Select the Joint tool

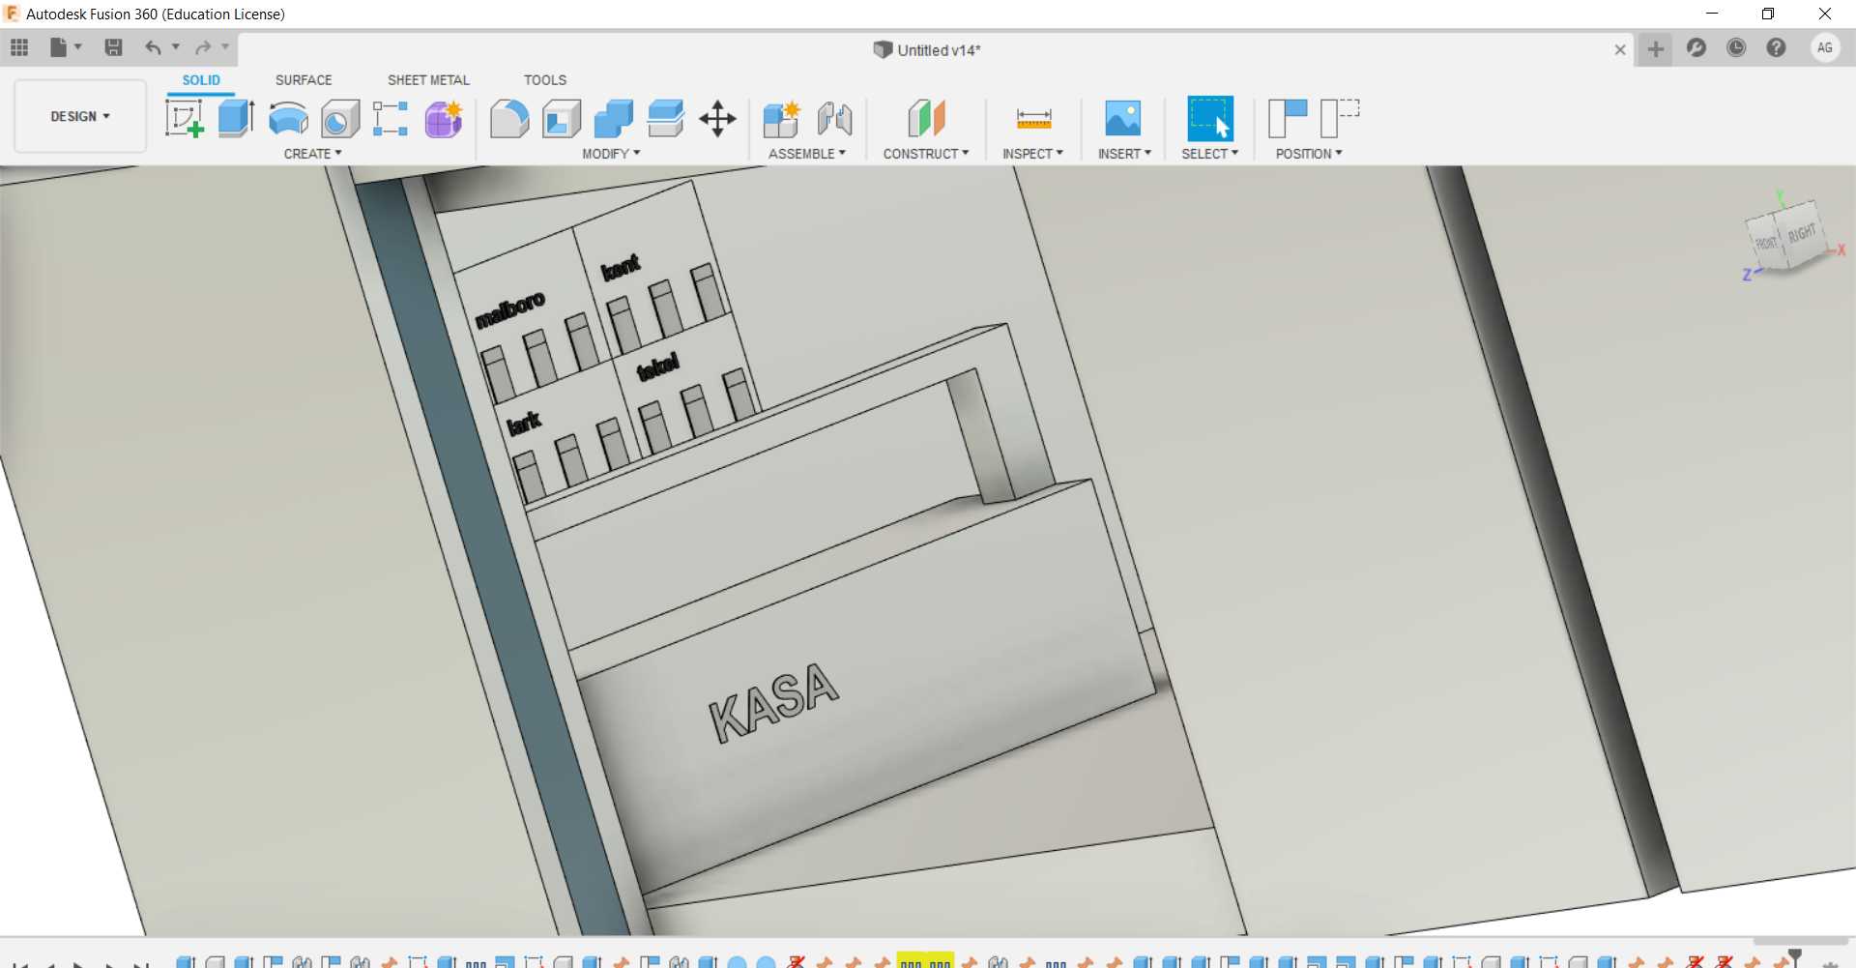point(834,119)
